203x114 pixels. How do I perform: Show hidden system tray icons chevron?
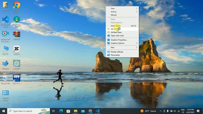pos(160,111)
